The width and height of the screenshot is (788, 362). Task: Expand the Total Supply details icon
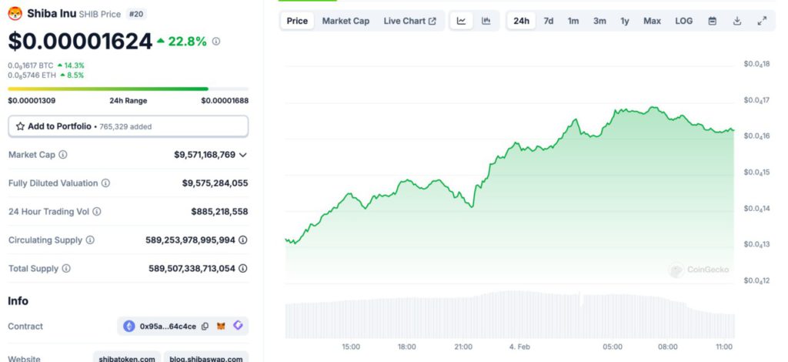(243, 269)
